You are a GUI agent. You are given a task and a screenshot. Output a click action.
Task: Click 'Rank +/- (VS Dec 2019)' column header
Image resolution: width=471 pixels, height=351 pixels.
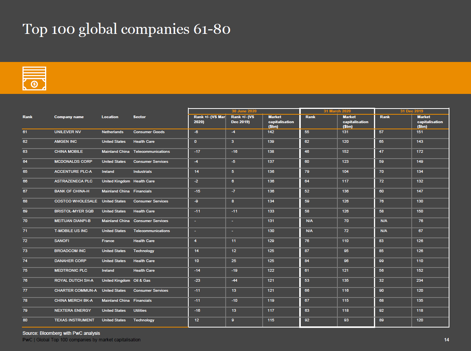pos(243,119)
